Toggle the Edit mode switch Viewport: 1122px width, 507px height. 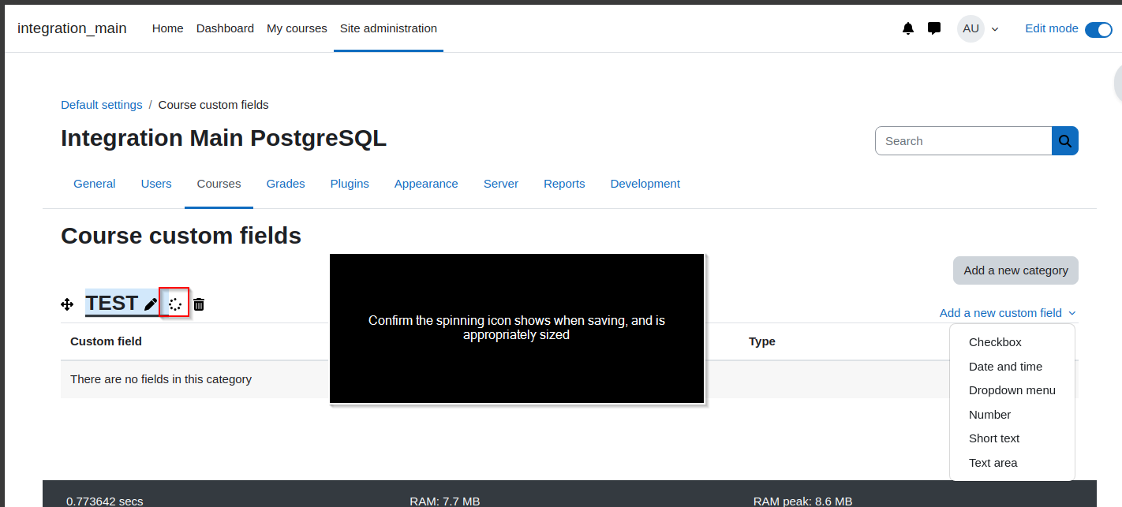pos(1098,29)
